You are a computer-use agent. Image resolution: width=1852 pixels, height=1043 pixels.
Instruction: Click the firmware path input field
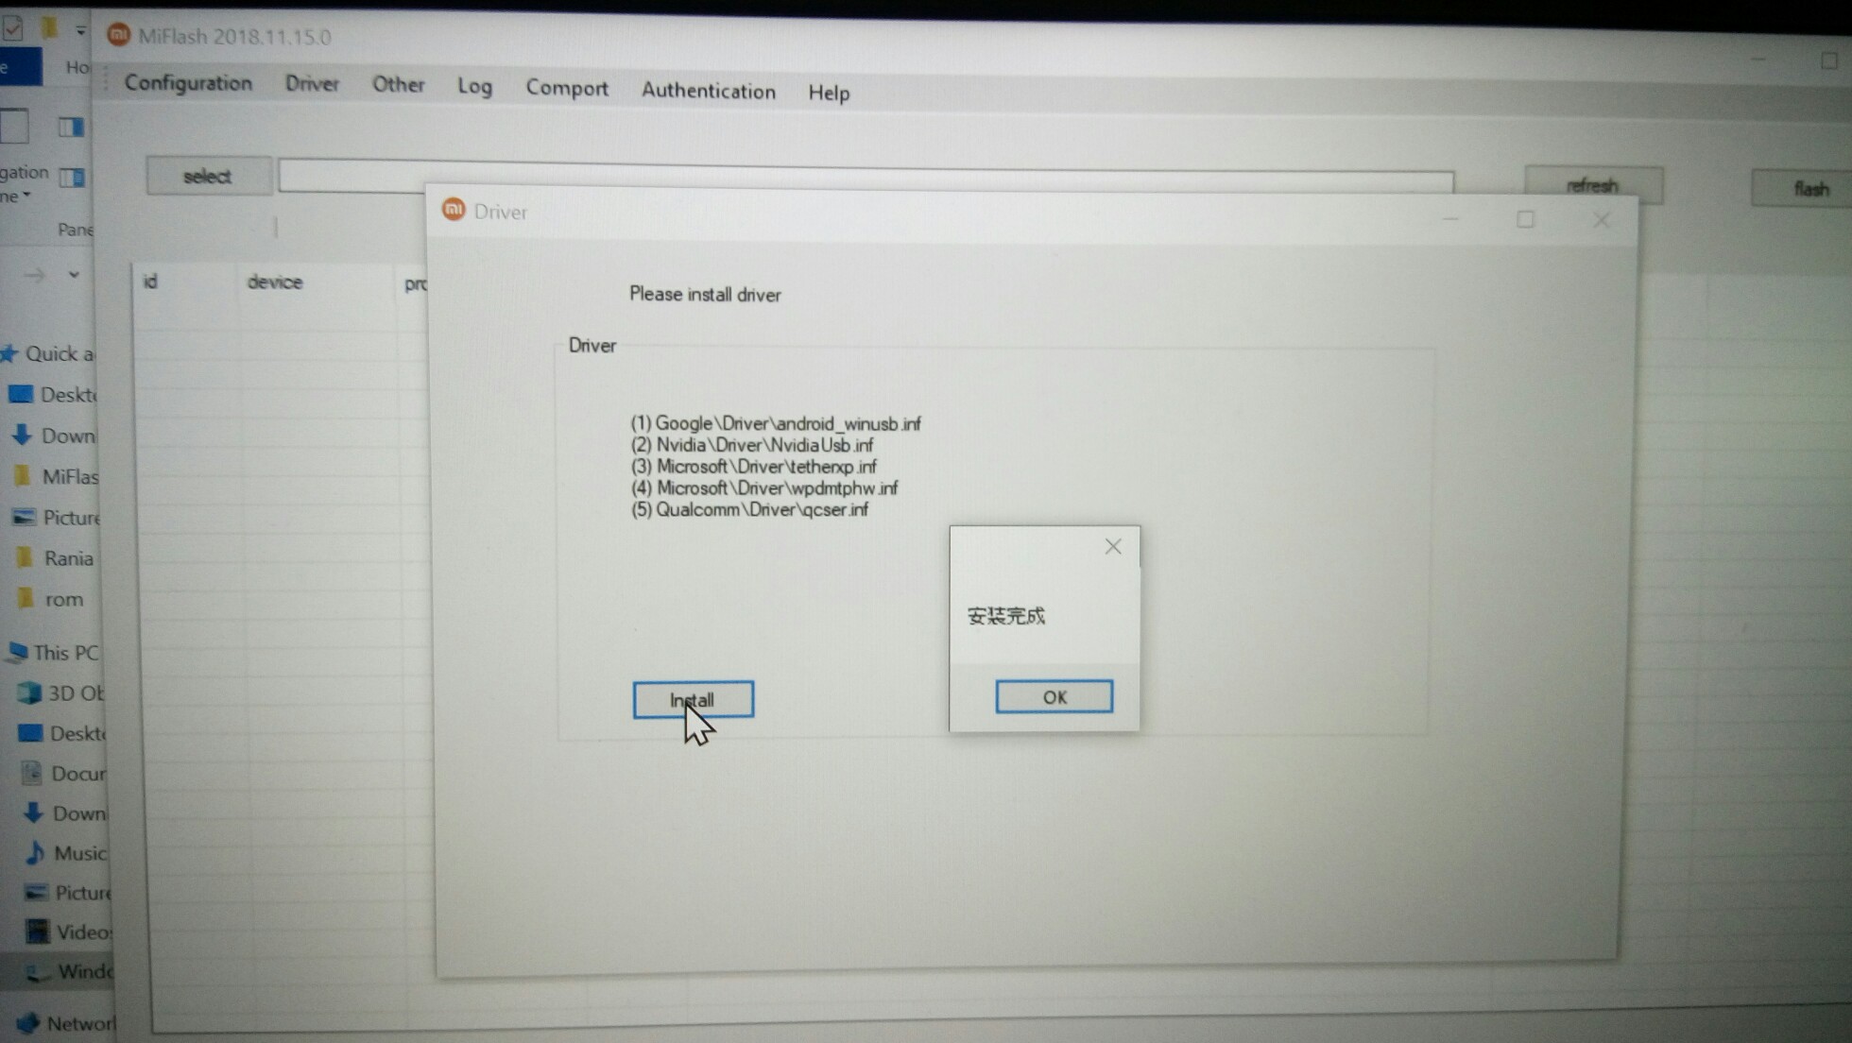coord(352,176)
